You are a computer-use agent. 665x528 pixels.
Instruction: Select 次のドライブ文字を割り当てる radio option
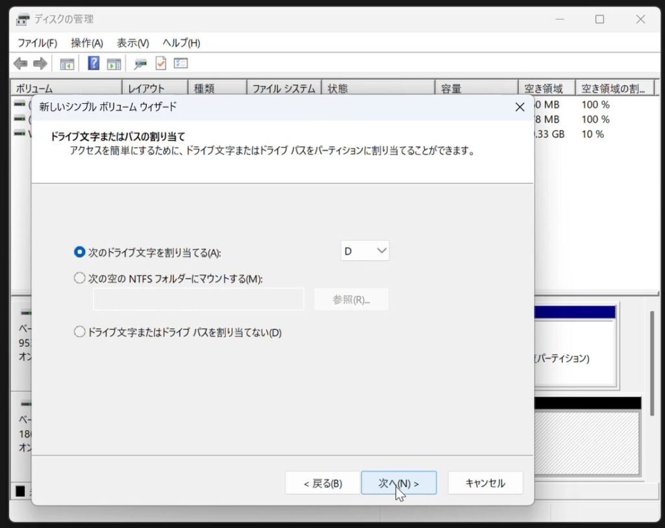80,252
